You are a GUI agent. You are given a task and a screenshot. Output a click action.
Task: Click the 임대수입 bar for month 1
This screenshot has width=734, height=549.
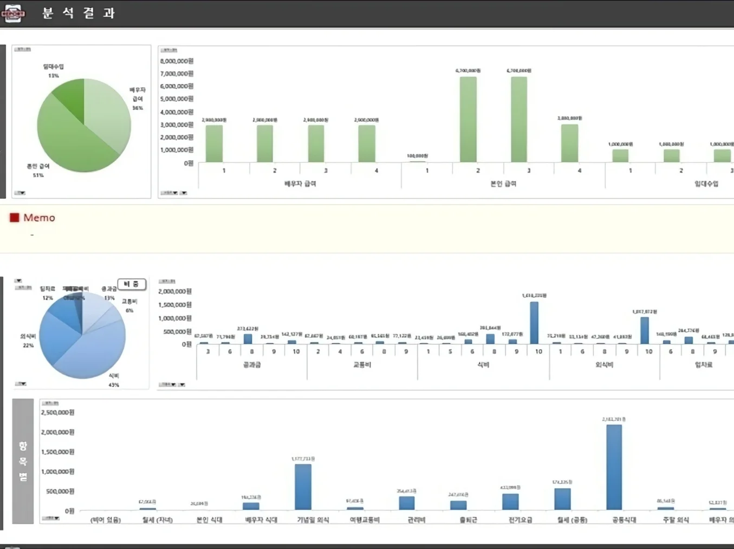coord(620,155)
